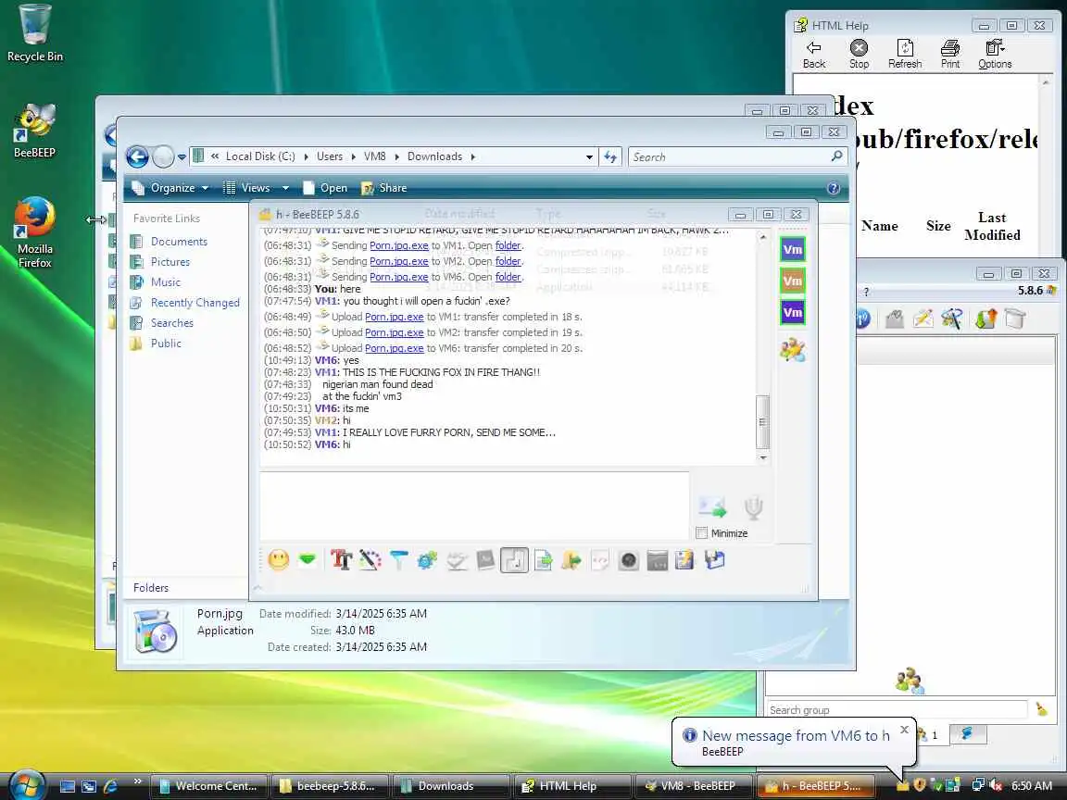Check the Minimize checkbox
Screen dimensions: 1067x800
tap(702, 532)
